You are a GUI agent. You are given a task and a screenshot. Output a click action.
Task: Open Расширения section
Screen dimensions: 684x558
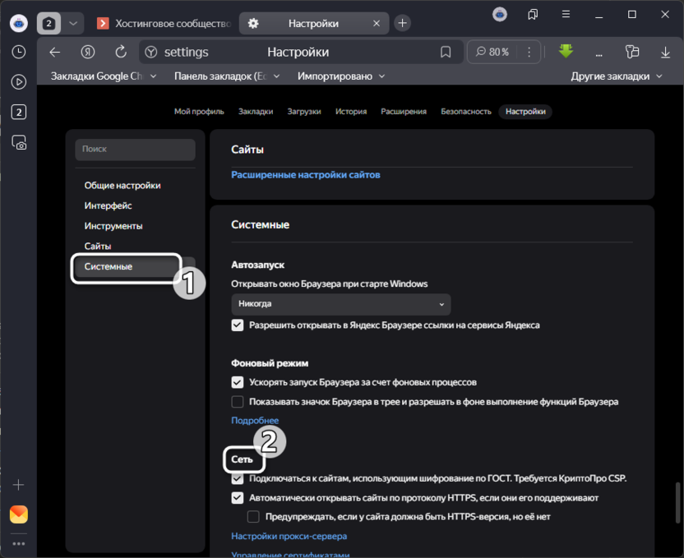(x=404, y=112)
